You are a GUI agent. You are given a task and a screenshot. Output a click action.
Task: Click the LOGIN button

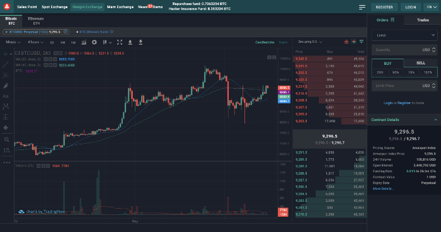point(411,7)
